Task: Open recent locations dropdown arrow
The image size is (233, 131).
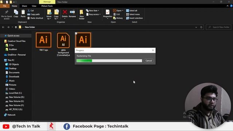Action: [12, 27]
